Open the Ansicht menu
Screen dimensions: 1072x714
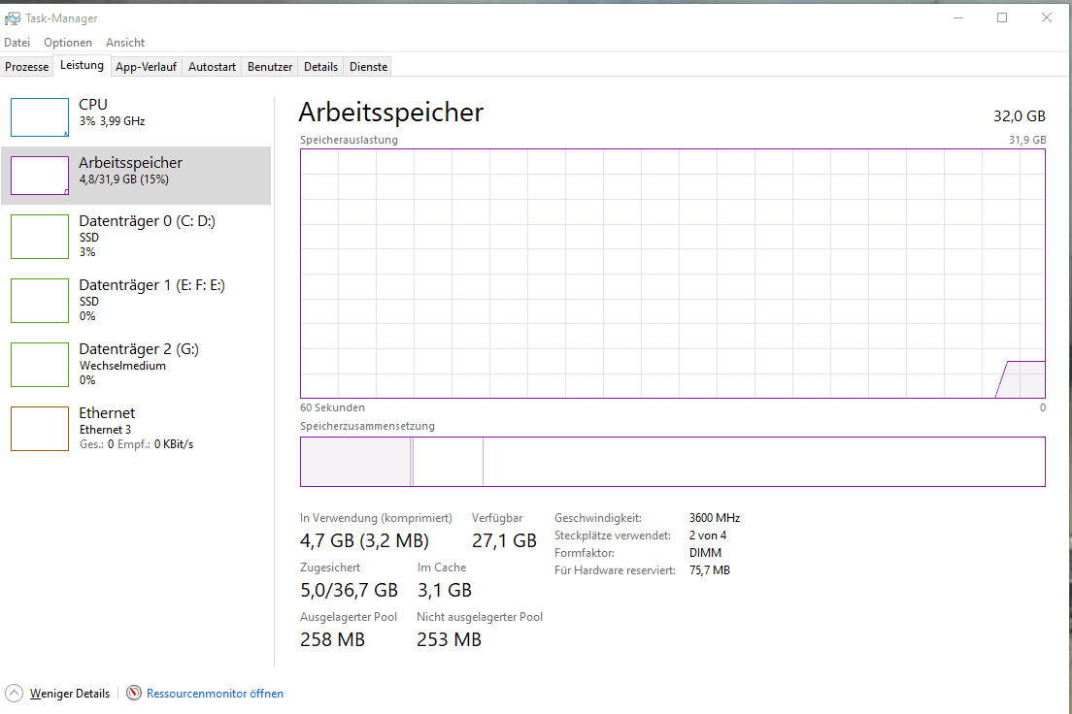point(125,43)
